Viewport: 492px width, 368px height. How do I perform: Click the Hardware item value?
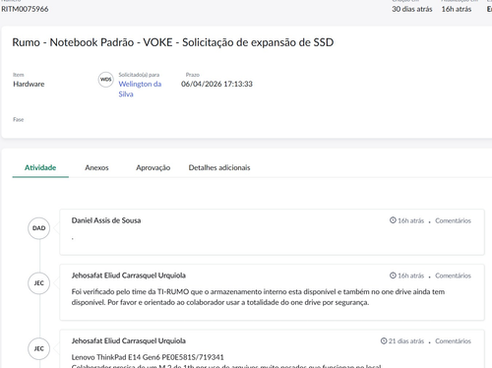click(29, 84)
